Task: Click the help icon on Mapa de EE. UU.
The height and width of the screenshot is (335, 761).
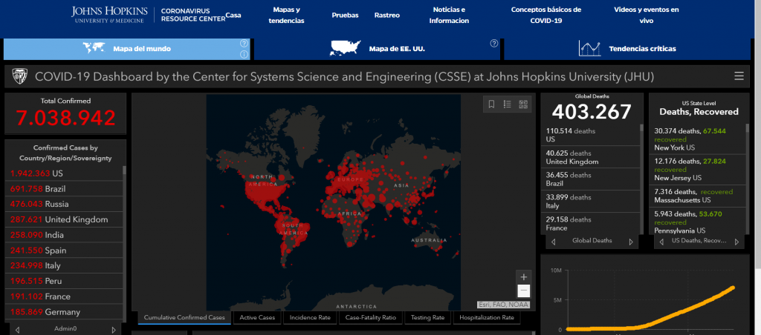Action: 494,43
